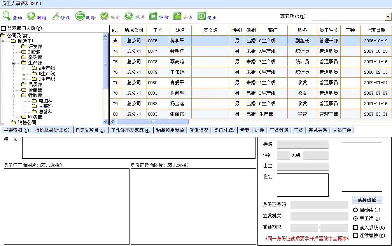Click the employee grid horizontal scrollbar thumb

coord(152,122)
